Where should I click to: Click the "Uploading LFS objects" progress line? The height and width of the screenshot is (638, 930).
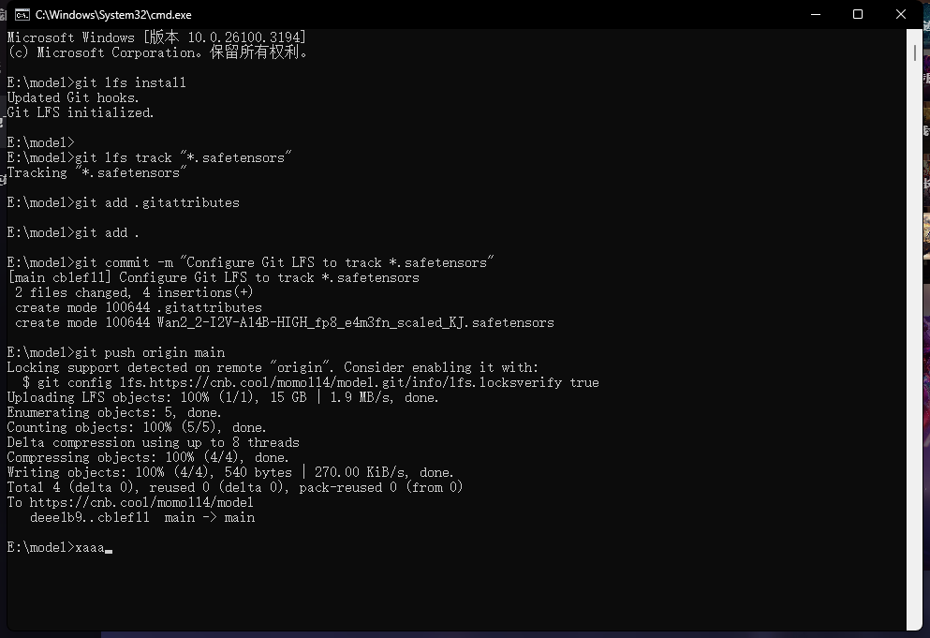[x=223, y=397]
